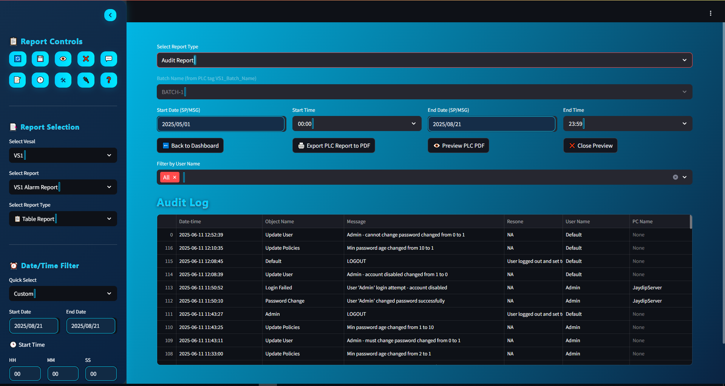Expand the Audit Report type dropdown
Viewport: 725px width, 386px height.
[424, 60]
